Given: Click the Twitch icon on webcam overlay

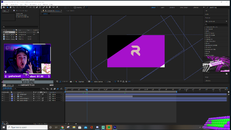Looking at the screenshot, I should click(x=8, y=47).
